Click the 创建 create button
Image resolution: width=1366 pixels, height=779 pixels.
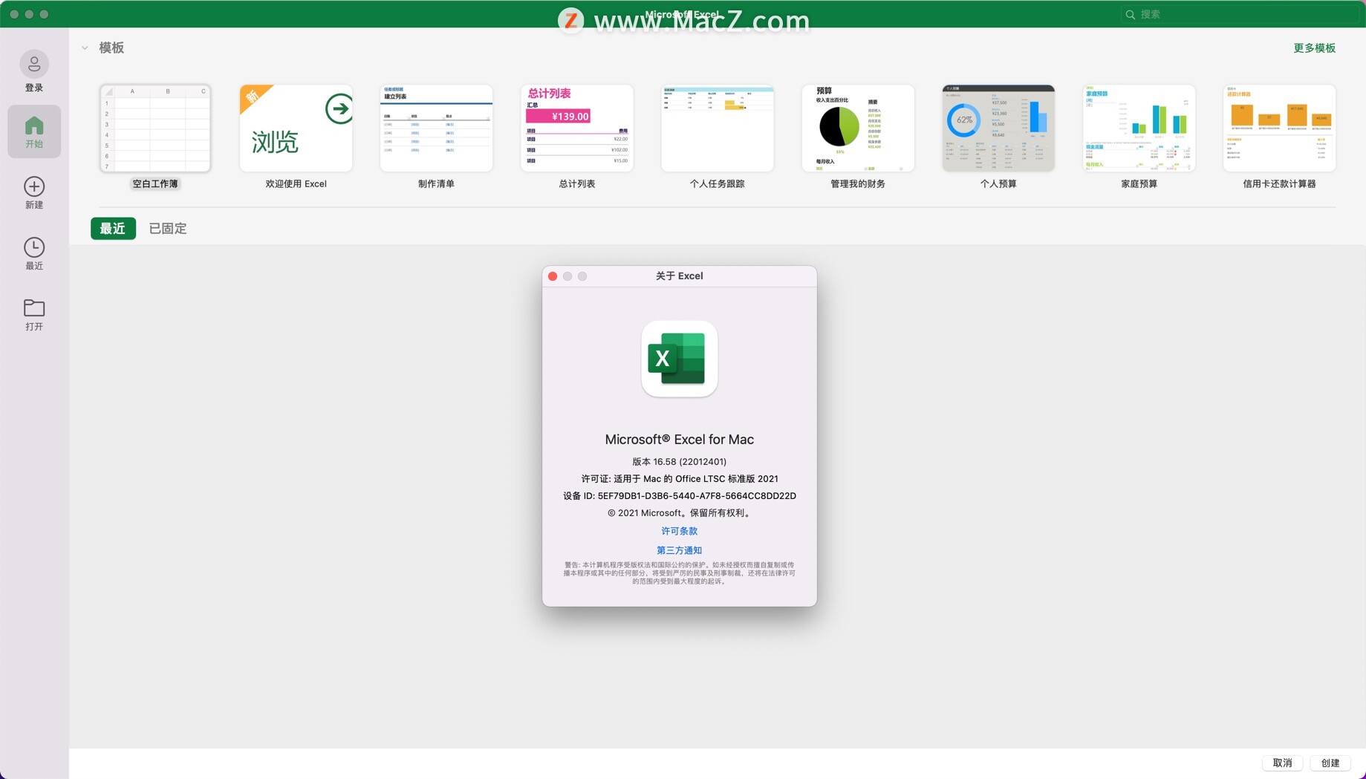[x=1330, y=763]
